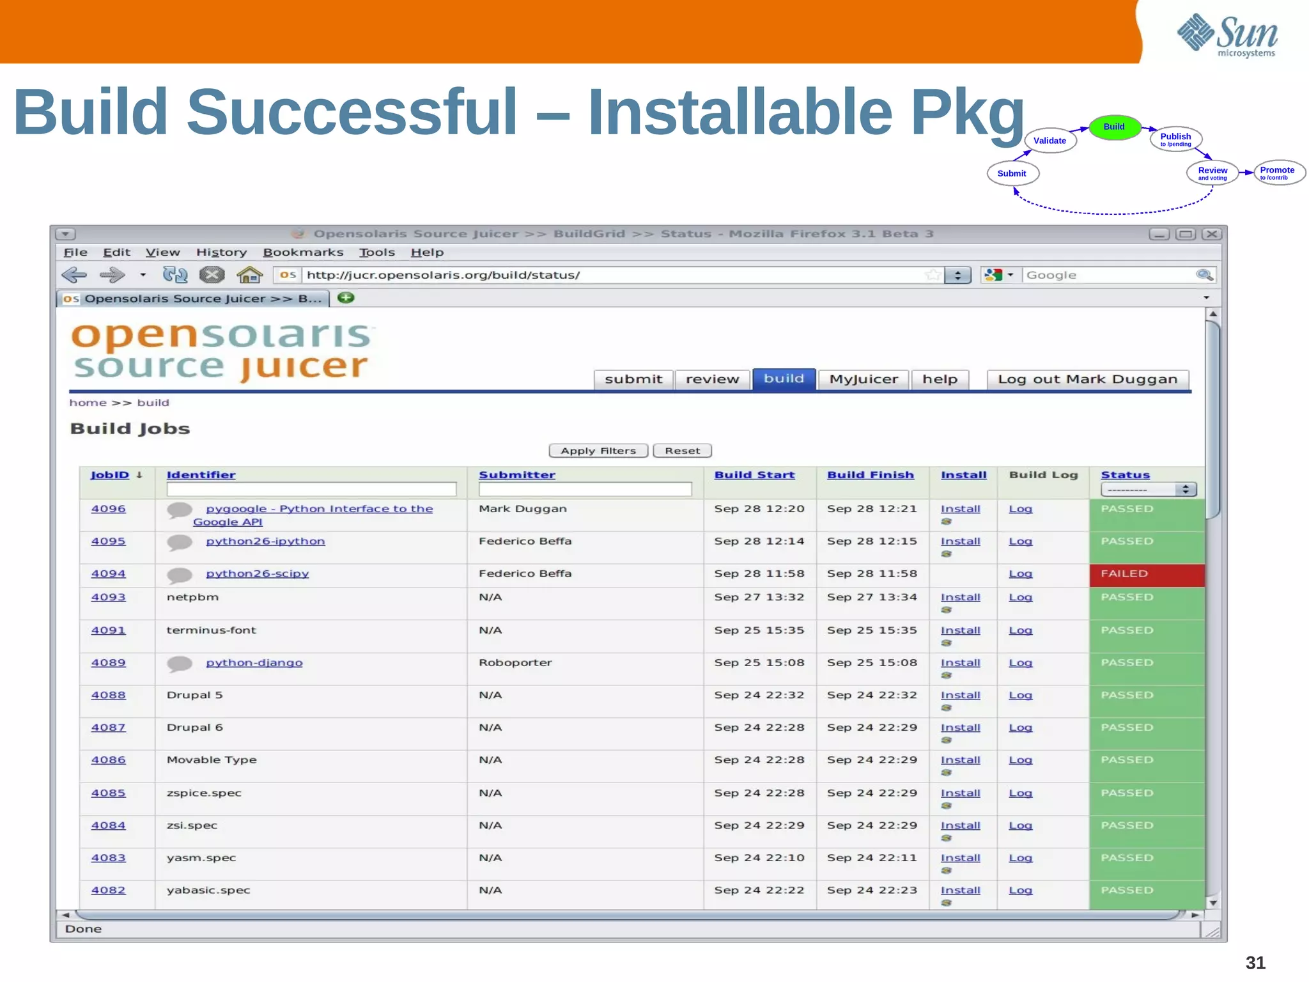The image size is (1309, 982).
Task: Open the Edit menu
Action: pyautogui.click(x=116, y=253)
